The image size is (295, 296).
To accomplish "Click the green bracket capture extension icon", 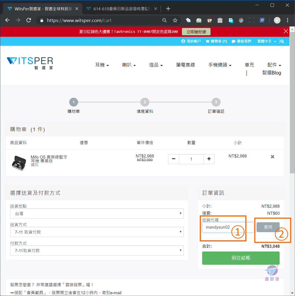I will (252, 20).
